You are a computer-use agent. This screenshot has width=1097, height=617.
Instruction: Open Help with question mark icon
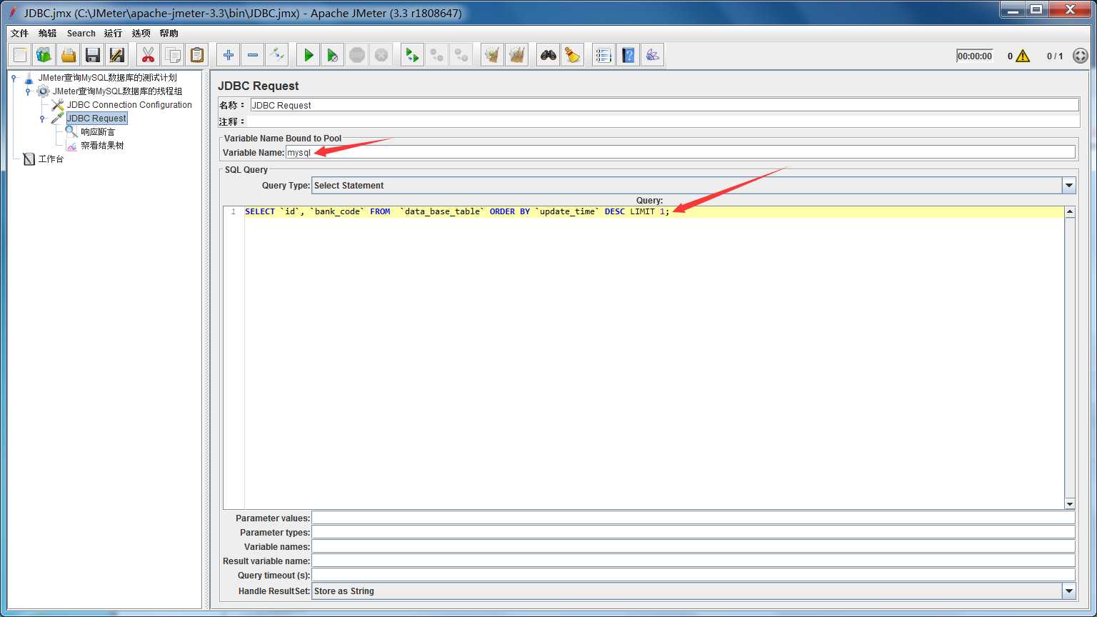[x=628, y=55]
